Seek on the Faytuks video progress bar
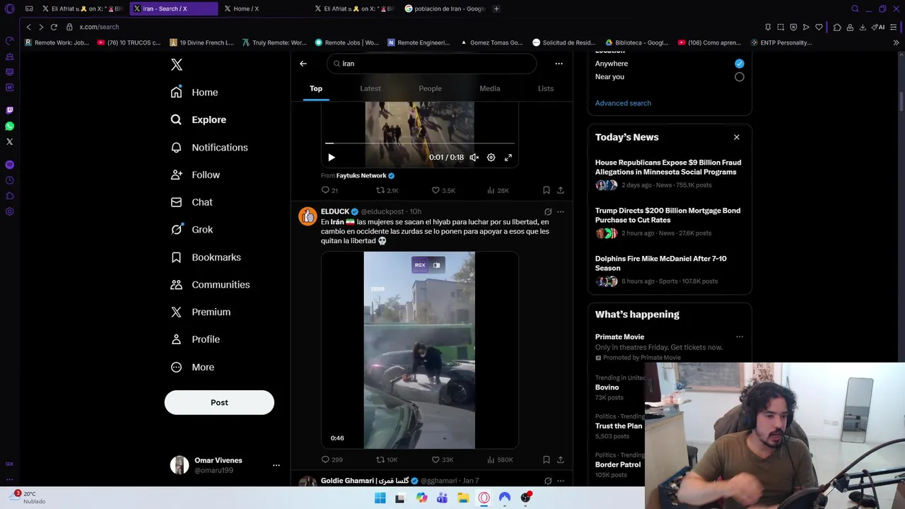This screenshot has height=509, width=905. (x=420, y=144)
